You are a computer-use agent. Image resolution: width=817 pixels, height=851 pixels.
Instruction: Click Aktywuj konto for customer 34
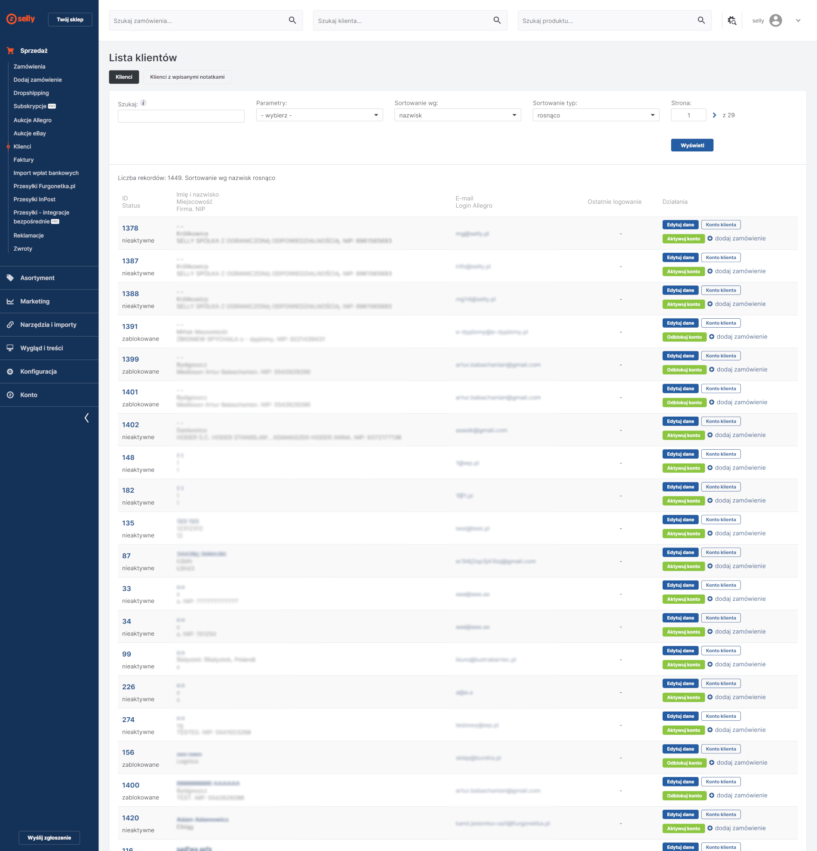point(683,632)
